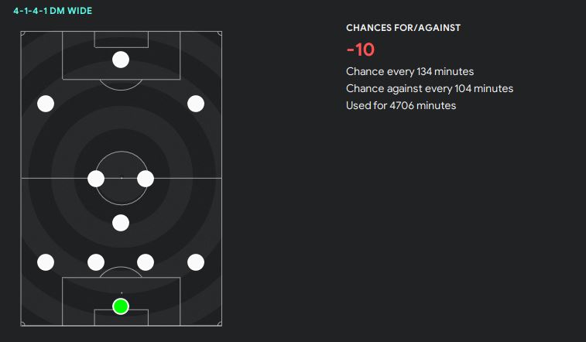The width and height of the screenshot is (586, 342).
Task: Click the right winger position dot
Action: tap(195, 103)
